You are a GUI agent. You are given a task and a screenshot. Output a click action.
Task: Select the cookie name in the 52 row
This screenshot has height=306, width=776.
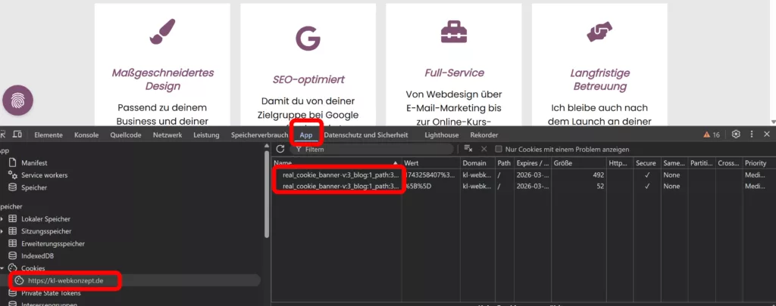(x=340, y=186)
